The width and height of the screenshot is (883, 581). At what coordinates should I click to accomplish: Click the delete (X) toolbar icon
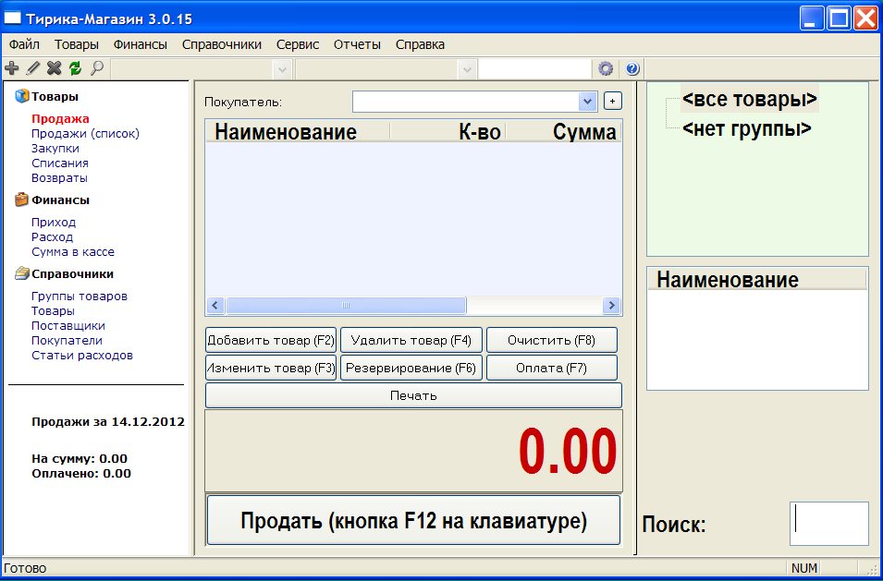(54, 68)
